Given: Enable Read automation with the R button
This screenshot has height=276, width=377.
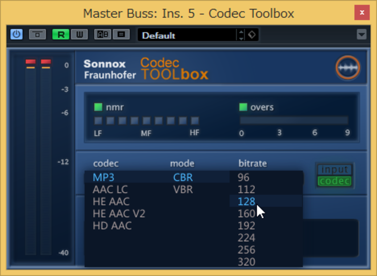Looking at the screenshot, I should (61, 34).
